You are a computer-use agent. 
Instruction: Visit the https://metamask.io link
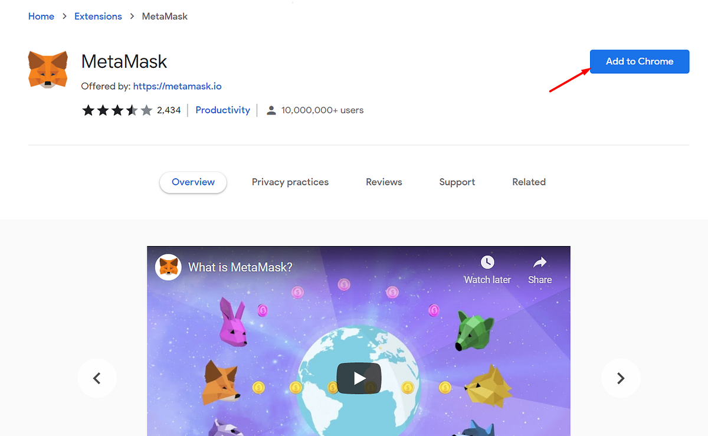click(x=177, y=86)
